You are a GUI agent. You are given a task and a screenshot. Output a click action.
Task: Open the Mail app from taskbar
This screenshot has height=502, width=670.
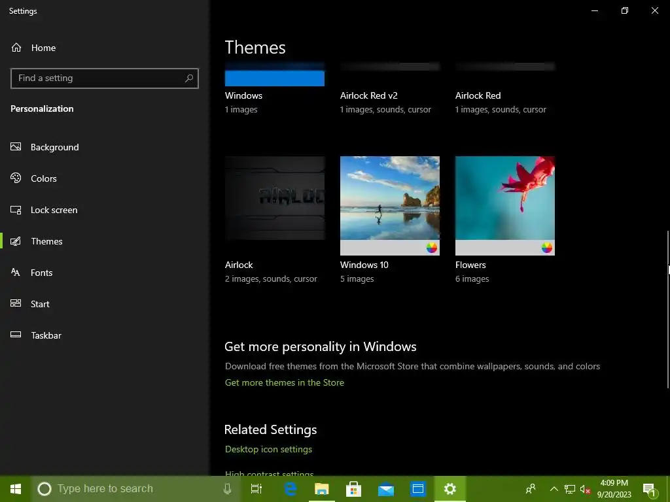[386, 489]
